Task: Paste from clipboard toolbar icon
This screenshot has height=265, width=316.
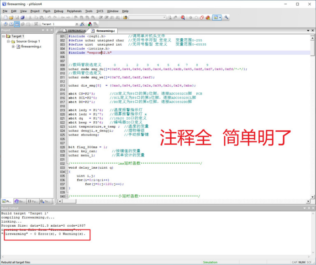Action: click(42, 17)
